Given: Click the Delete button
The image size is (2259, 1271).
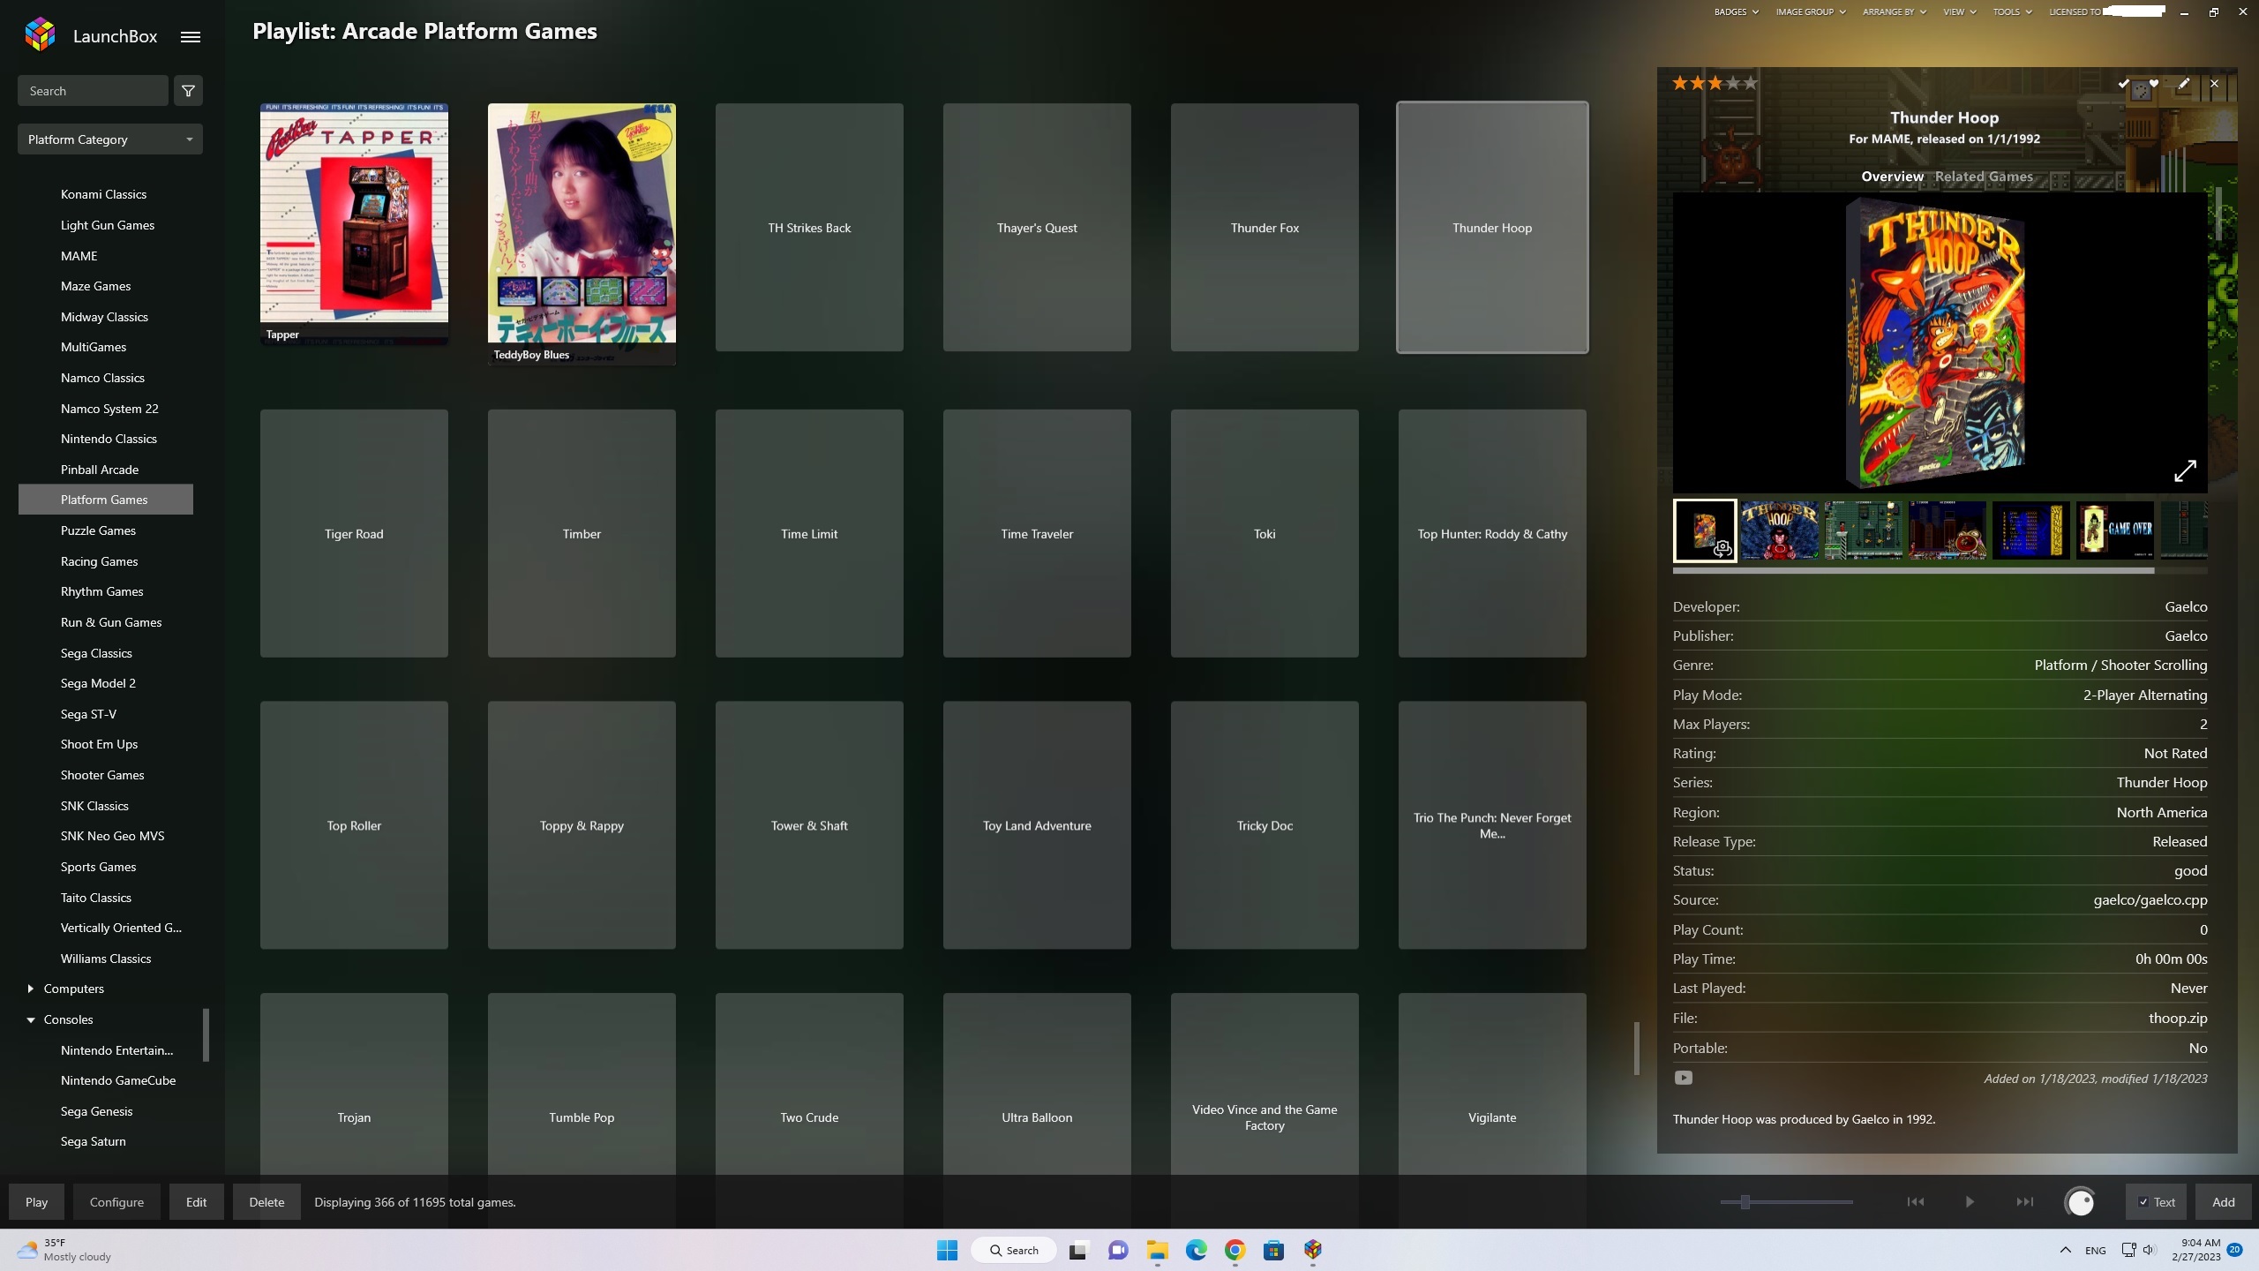Looking at the screenshot, I should (266, 1202).
